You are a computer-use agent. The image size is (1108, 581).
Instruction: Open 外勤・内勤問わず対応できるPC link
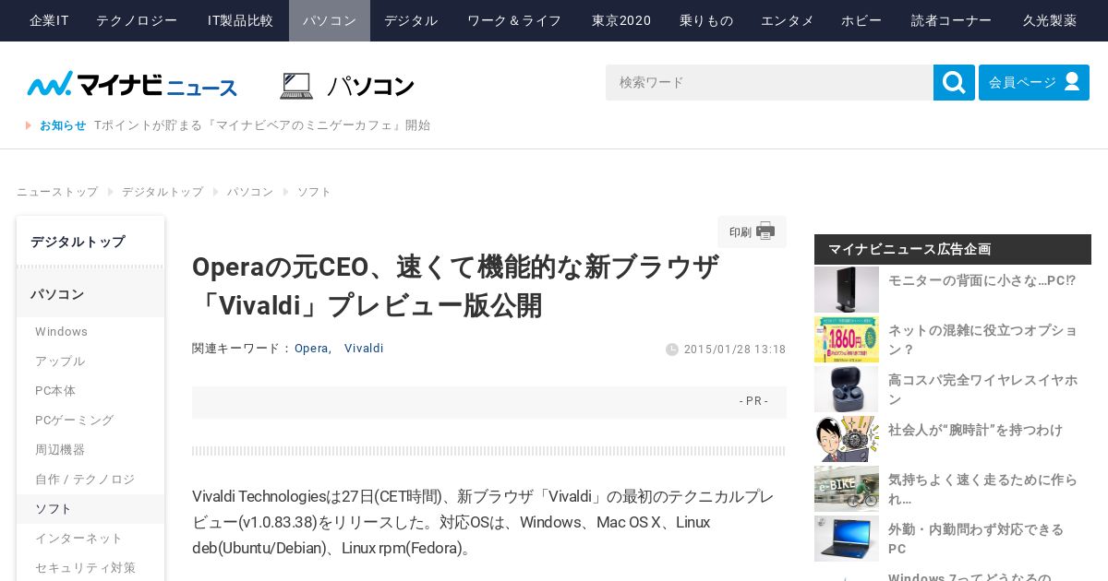click(976, 539)
